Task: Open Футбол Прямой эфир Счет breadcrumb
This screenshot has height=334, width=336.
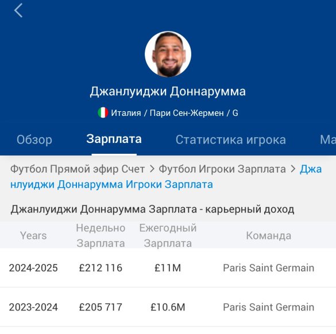Action: (x=78, y=169)
